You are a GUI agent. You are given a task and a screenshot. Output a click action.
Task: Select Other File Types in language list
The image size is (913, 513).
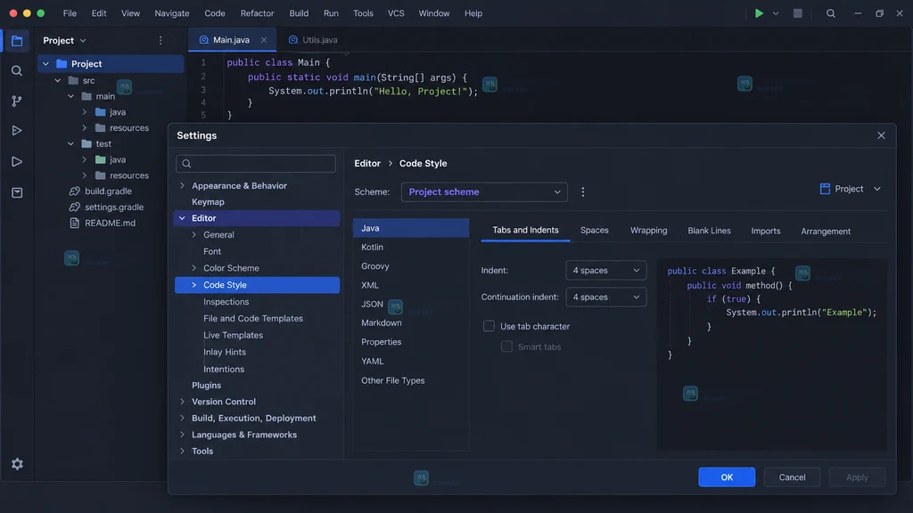[410, 380]
